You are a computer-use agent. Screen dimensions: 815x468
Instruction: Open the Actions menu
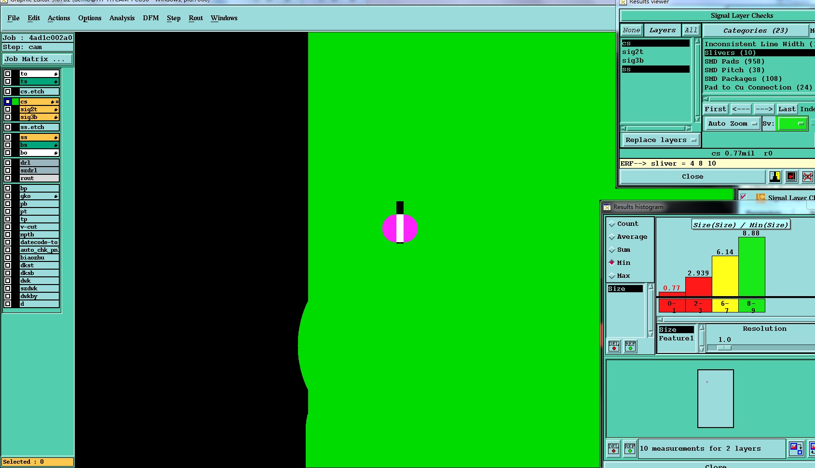coord(59,18)
